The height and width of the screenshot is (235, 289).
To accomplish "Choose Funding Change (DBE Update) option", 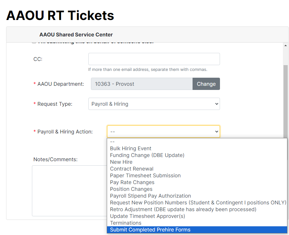I will click(x=147, y=155).
